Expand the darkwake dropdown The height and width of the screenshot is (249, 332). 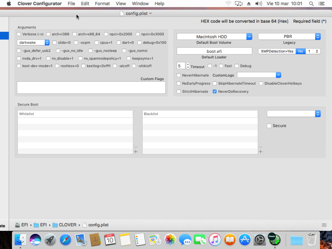pos(33,42)
